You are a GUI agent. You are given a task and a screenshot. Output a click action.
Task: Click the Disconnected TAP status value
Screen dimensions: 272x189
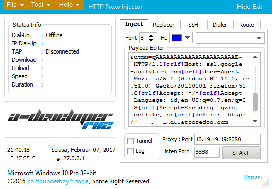[x=62, y=51]
